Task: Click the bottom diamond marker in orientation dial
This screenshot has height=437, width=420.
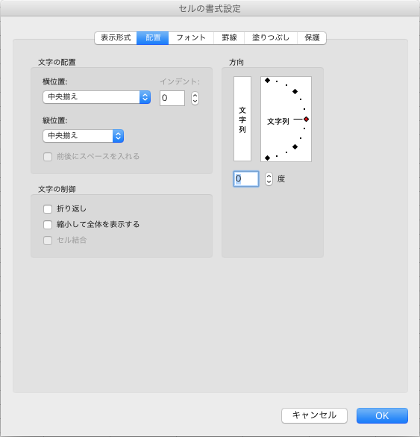Action: point(268,158)
